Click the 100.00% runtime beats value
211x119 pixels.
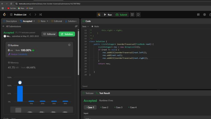click(26, 50)
